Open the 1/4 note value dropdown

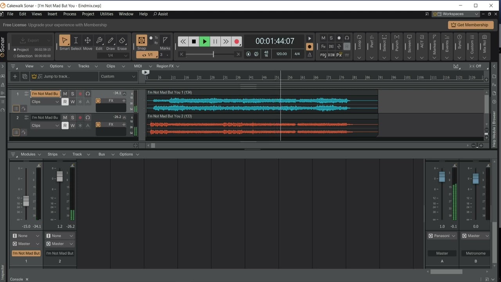point(113,55)
